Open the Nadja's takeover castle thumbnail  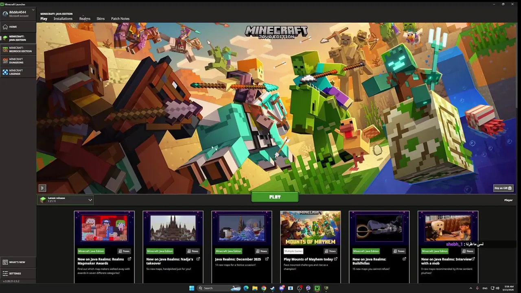coord(173,228)
